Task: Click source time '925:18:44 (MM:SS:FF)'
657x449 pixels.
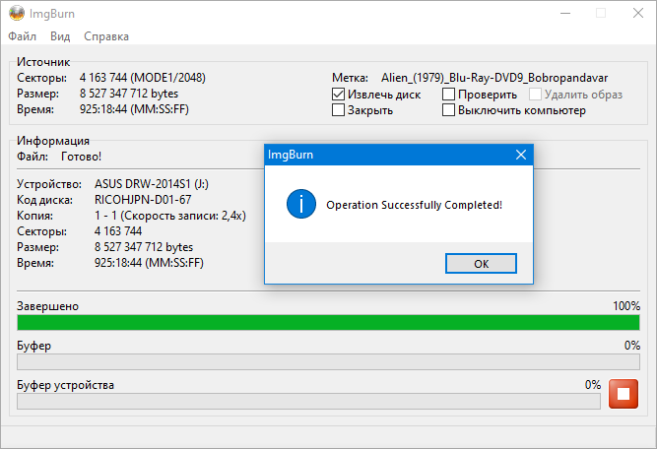Action: (x=134, y=109)
